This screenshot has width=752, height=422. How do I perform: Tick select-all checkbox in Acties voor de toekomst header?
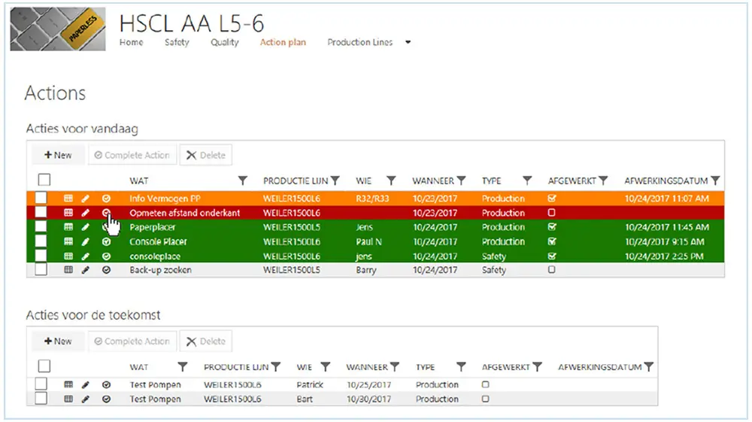click(x=44, y=366)
